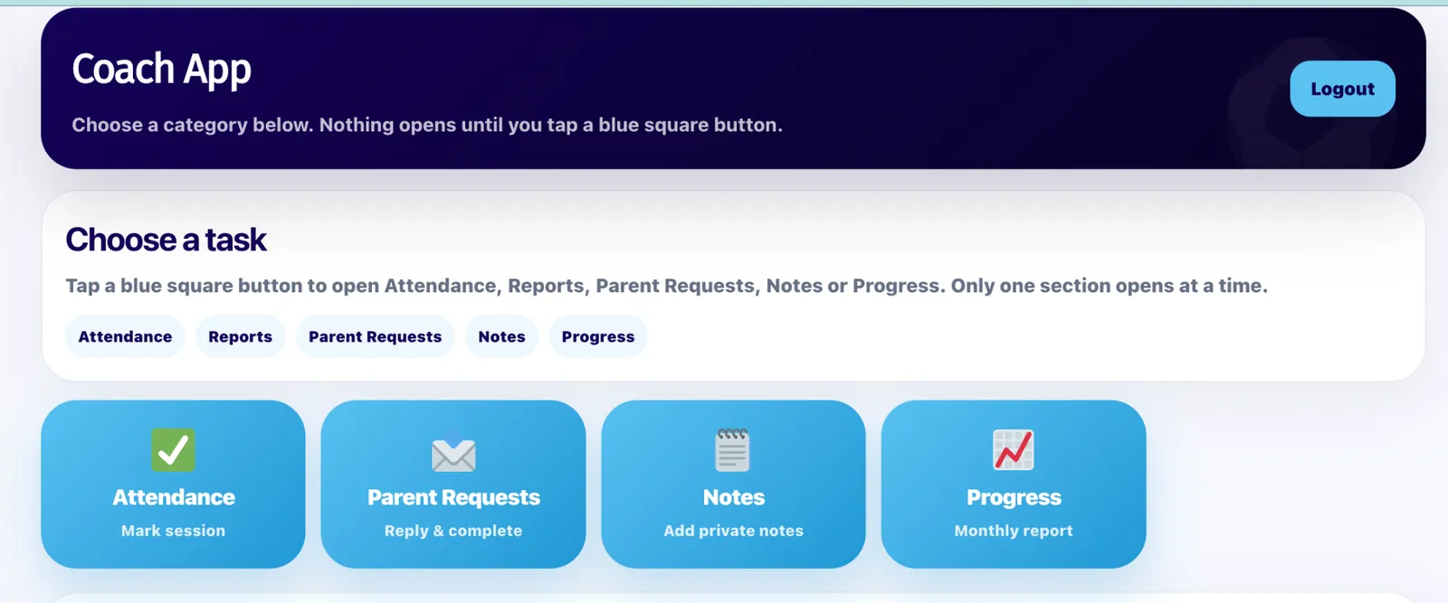Click the notepad icon on Notes tile
This screenshot has height=603, width=1448.
coord(732,450)
